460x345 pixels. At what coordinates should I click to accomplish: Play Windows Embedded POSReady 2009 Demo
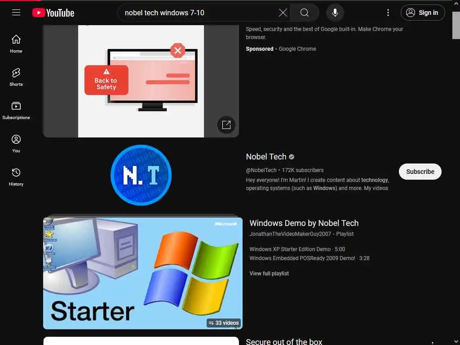coord(309,258)
